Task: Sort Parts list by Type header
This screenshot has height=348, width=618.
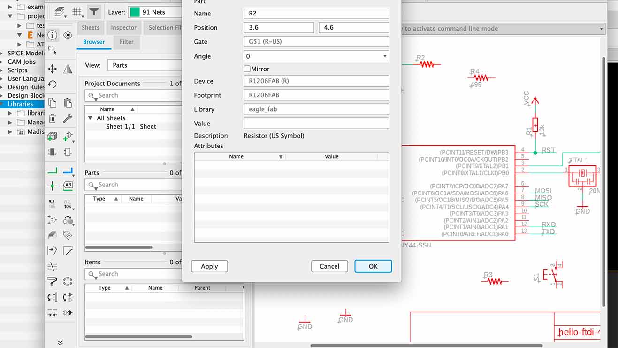Action: [103, 199]
